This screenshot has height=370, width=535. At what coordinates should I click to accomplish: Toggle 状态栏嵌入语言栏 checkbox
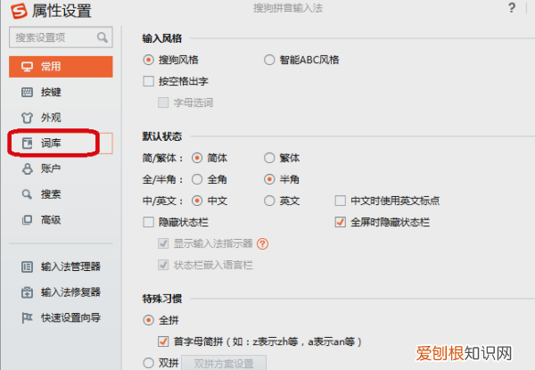(163, 265)
